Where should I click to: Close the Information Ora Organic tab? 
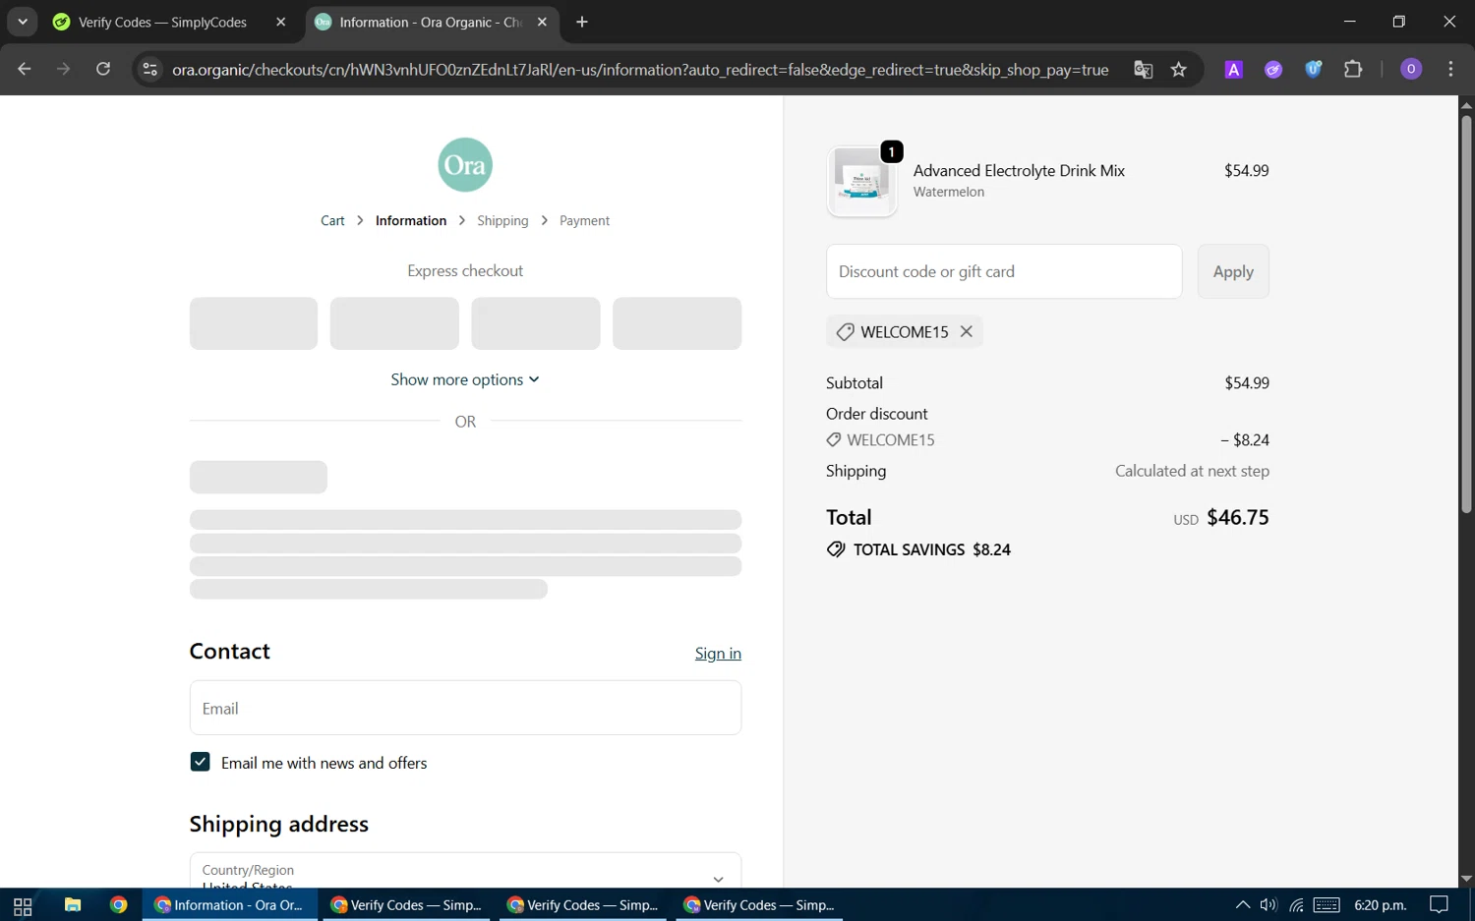pos(542,22)
